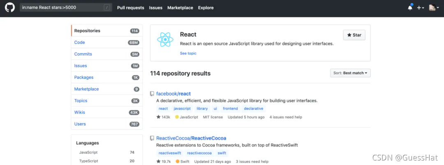
Task: Open the ReactiveCocoa/ReactiveCocoa repository
Action: click(191, 138)
